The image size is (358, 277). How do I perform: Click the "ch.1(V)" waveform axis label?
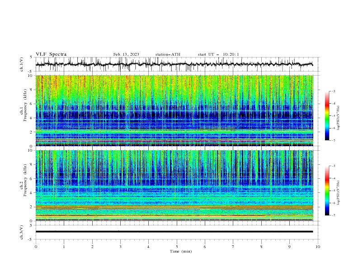tap(22, 64)
